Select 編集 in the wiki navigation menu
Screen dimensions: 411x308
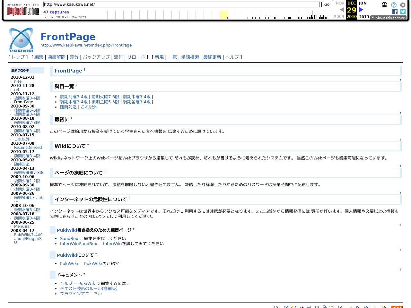pos(39,57)
